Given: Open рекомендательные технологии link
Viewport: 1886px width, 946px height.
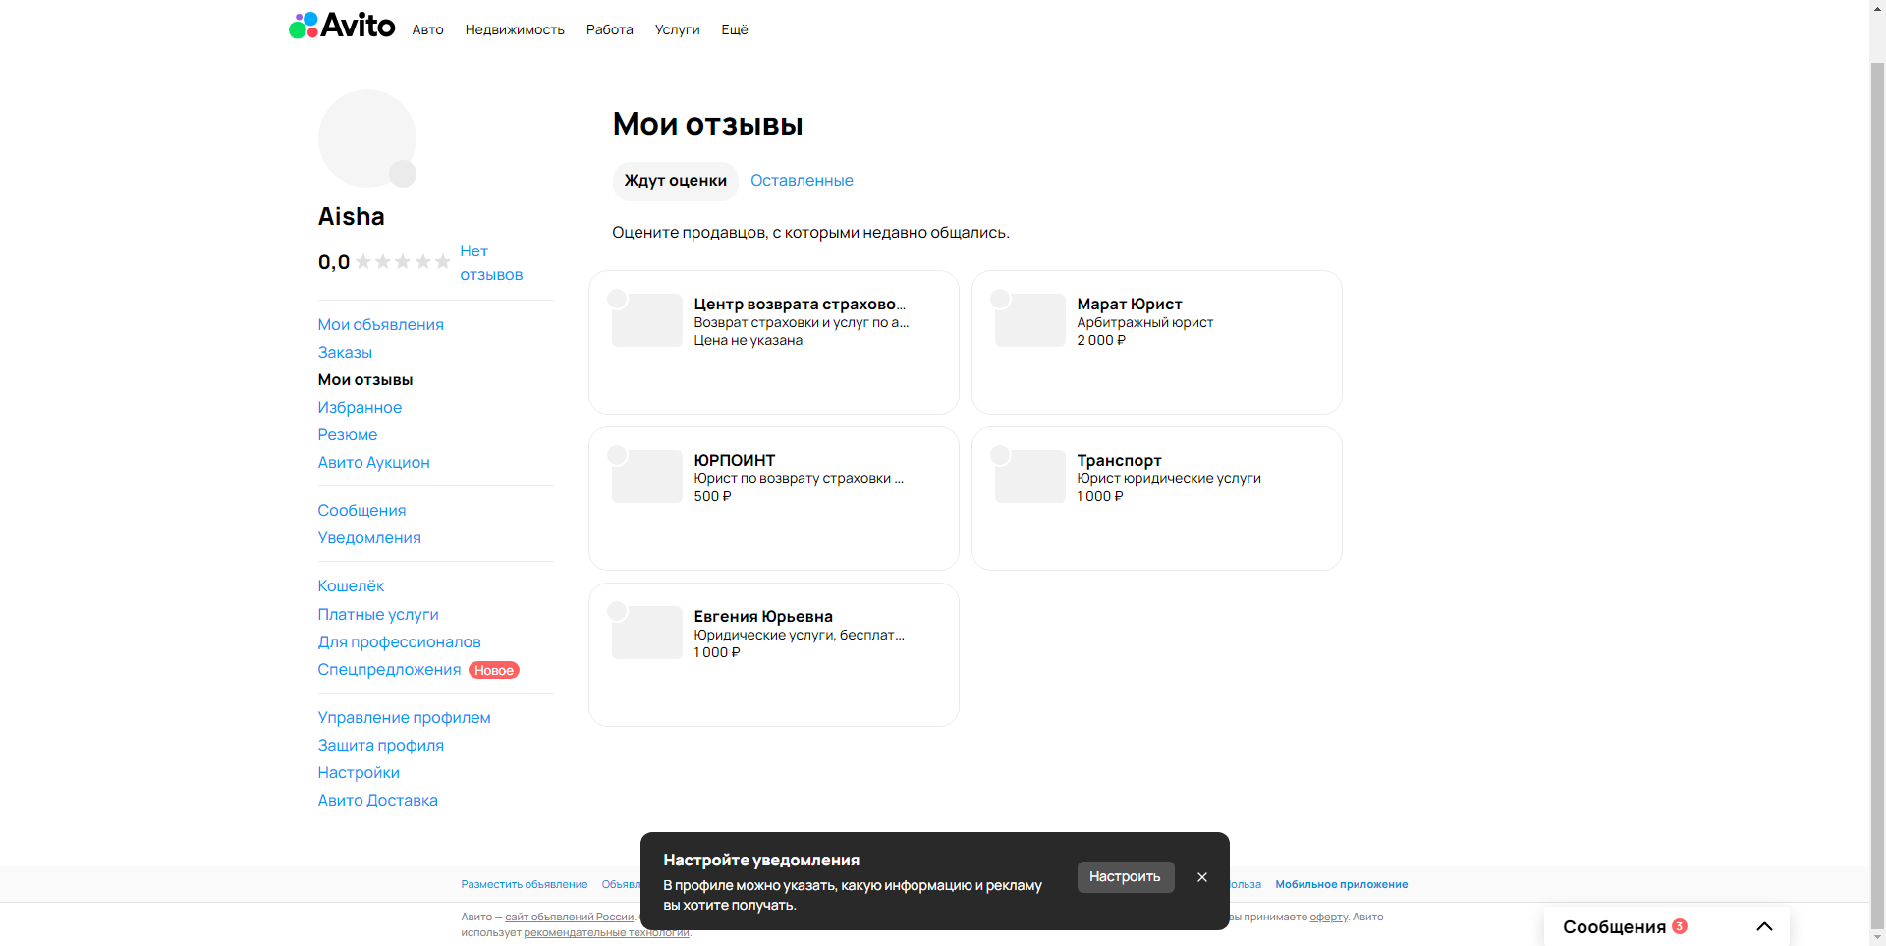Looking at the screenshot, I should [x=606, y=933].
